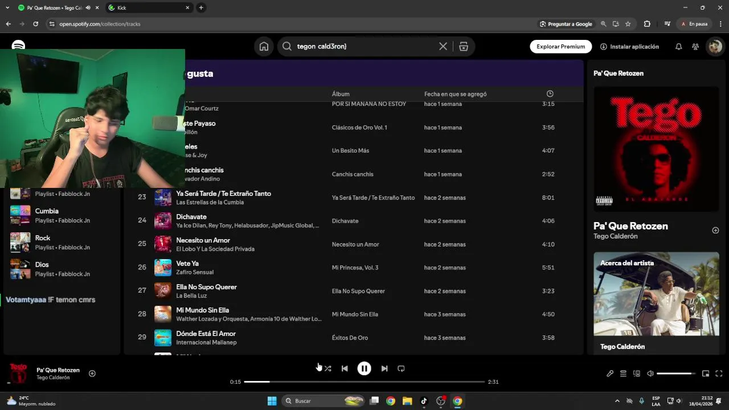Open the Acerca del artista card
Screen dimensions: 729x410
pyautogui.click(x=656, y=303)
